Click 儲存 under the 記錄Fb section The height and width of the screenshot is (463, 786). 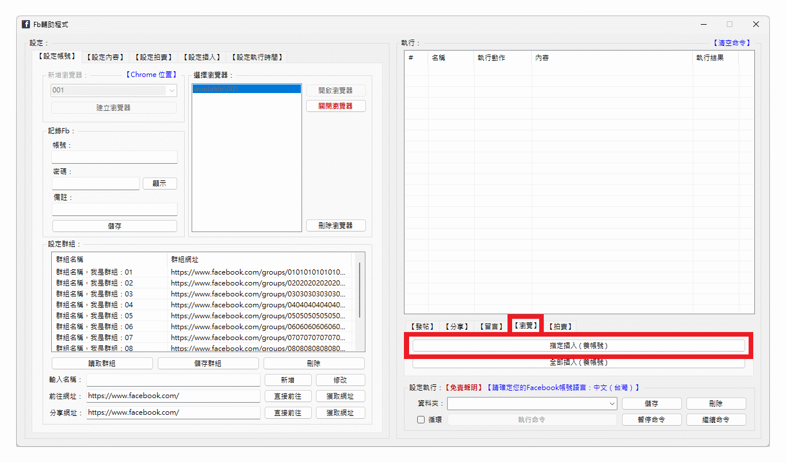115,226
